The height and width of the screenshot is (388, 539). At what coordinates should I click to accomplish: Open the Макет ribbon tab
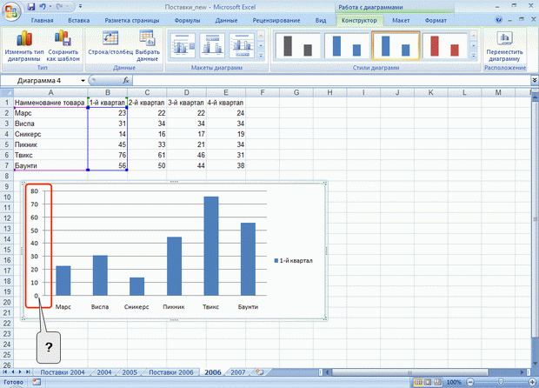tap(401, 21)
